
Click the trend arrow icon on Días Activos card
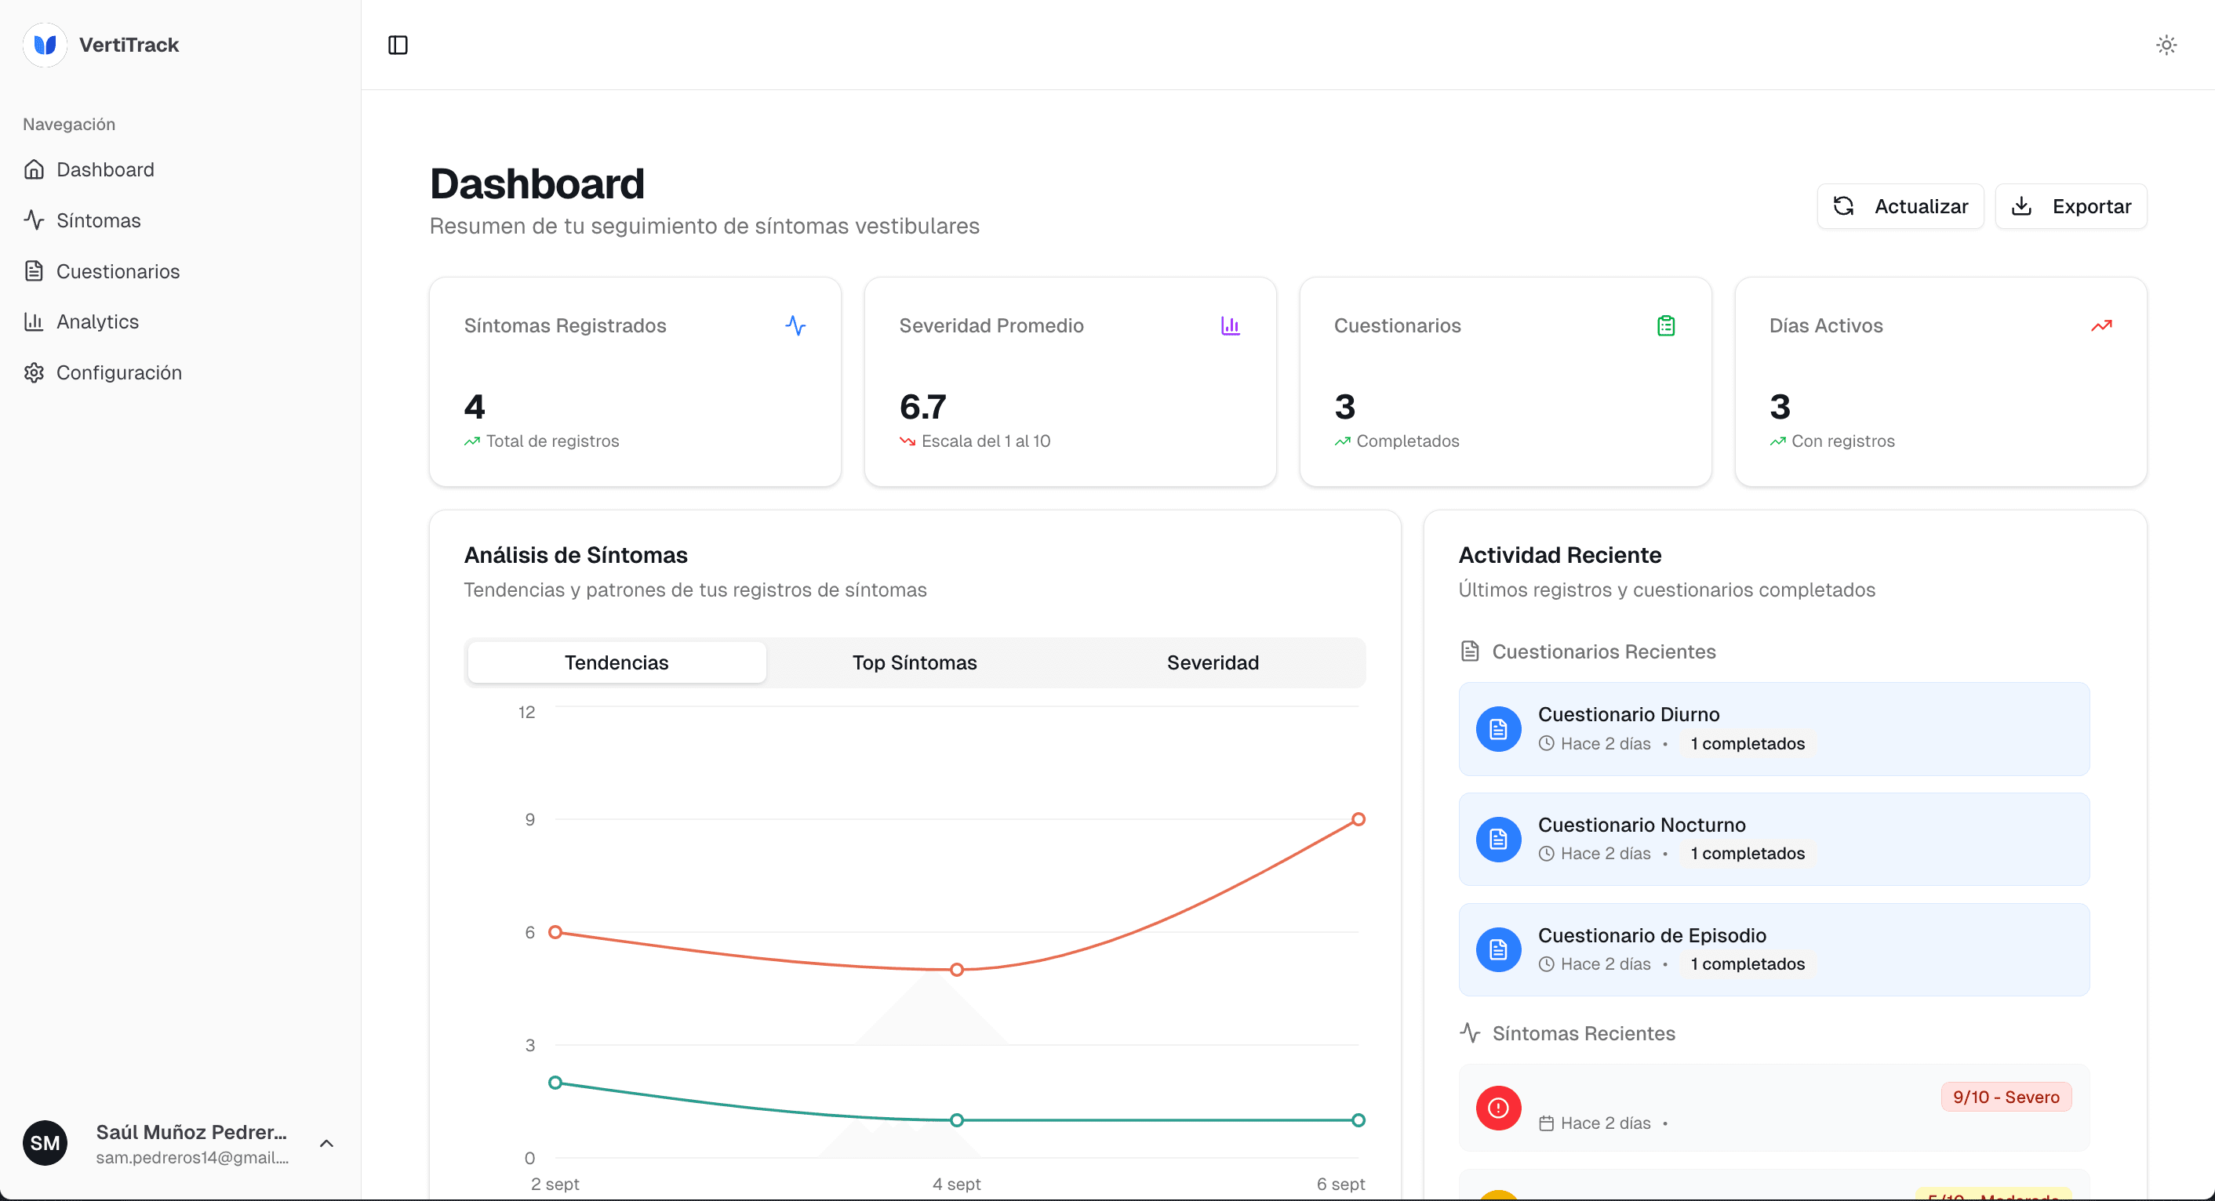click(2102, 326)
